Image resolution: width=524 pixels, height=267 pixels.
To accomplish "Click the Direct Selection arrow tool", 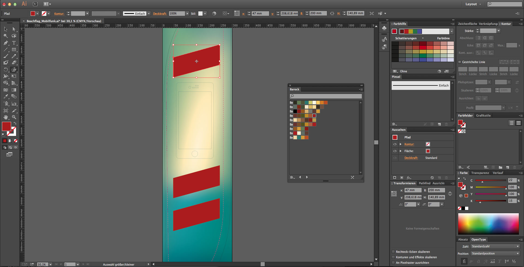I will pos(14,29).
